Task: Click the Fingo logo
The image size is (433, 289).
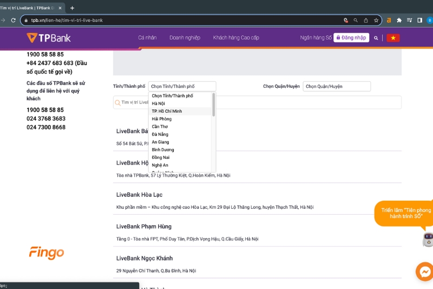Action: tap(47, 253)
